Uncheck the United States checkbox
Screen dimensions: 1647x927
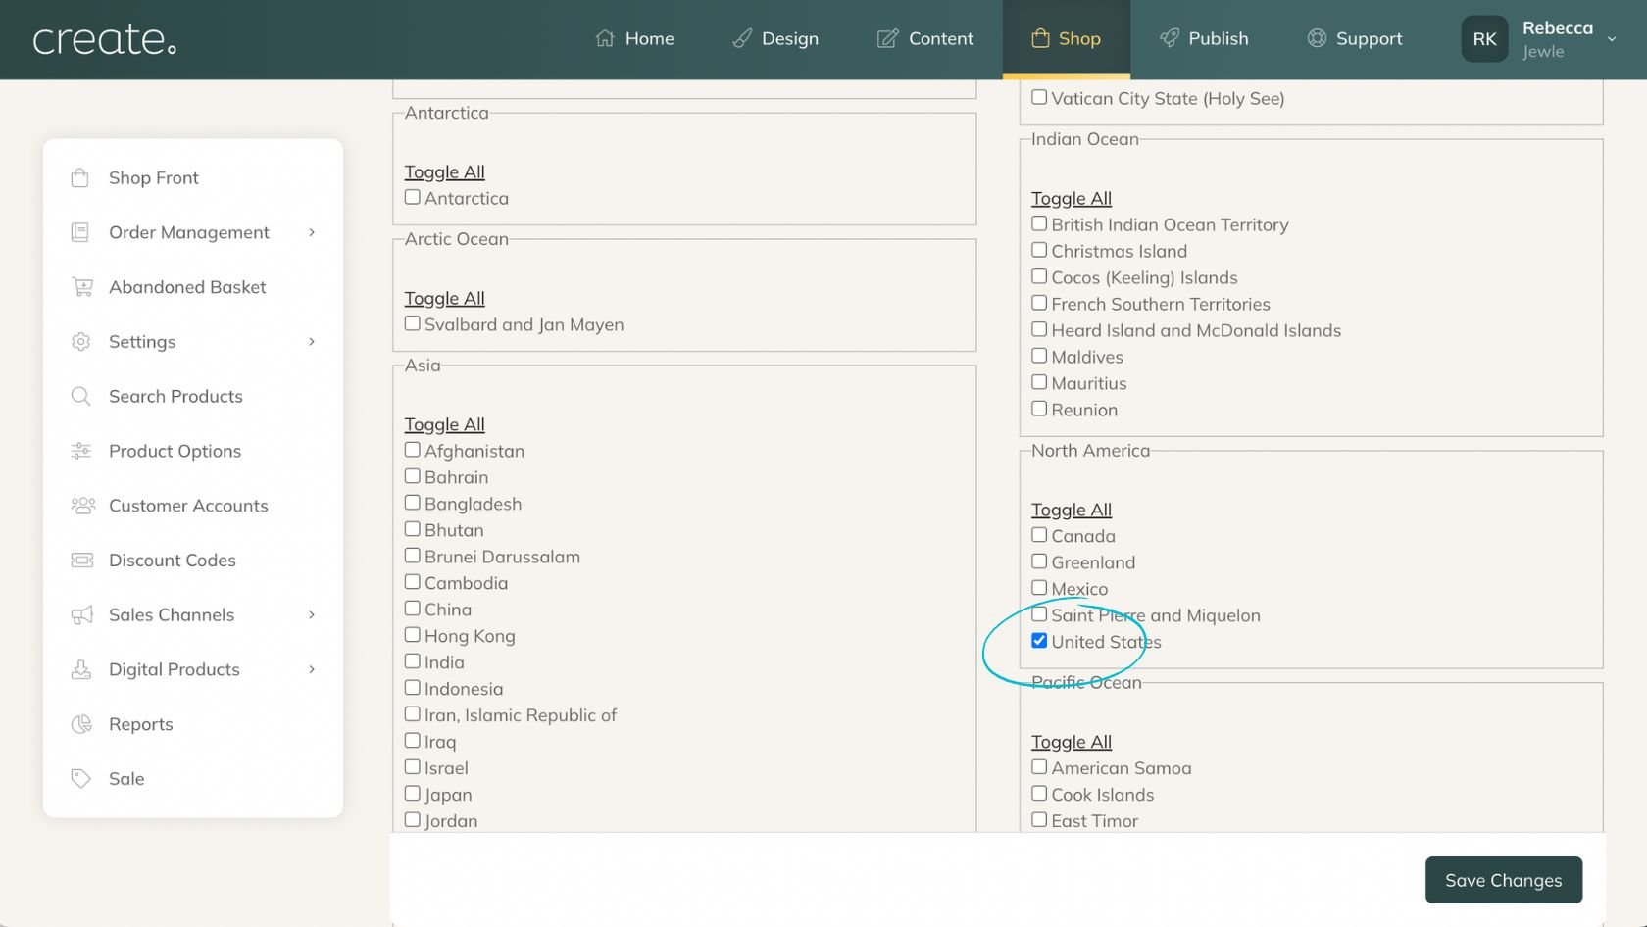1039,641
